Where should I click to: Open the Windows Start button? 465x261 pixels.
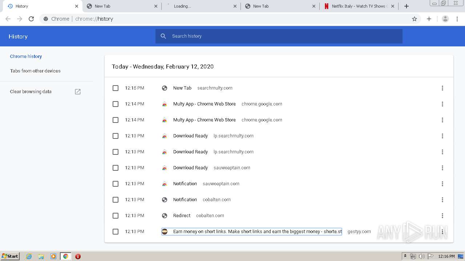click(10, 256)
